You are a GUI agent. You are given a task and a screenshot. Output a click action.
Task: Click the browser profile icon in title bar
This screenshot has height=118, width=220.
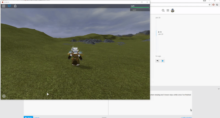click(204, 1)
